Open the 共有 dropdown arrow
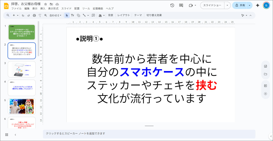273x141 pixels. pos(250,5)
